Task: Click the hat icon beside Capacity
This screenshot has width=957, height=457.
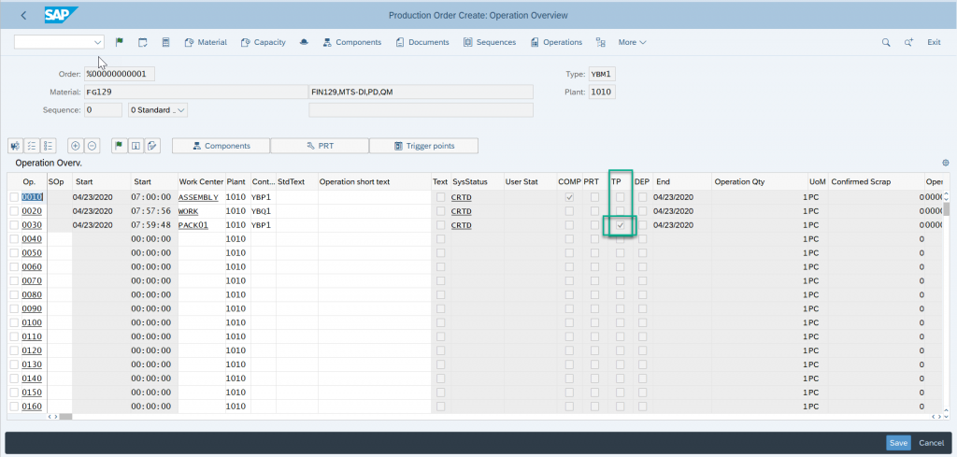Action: click(304, 42)
